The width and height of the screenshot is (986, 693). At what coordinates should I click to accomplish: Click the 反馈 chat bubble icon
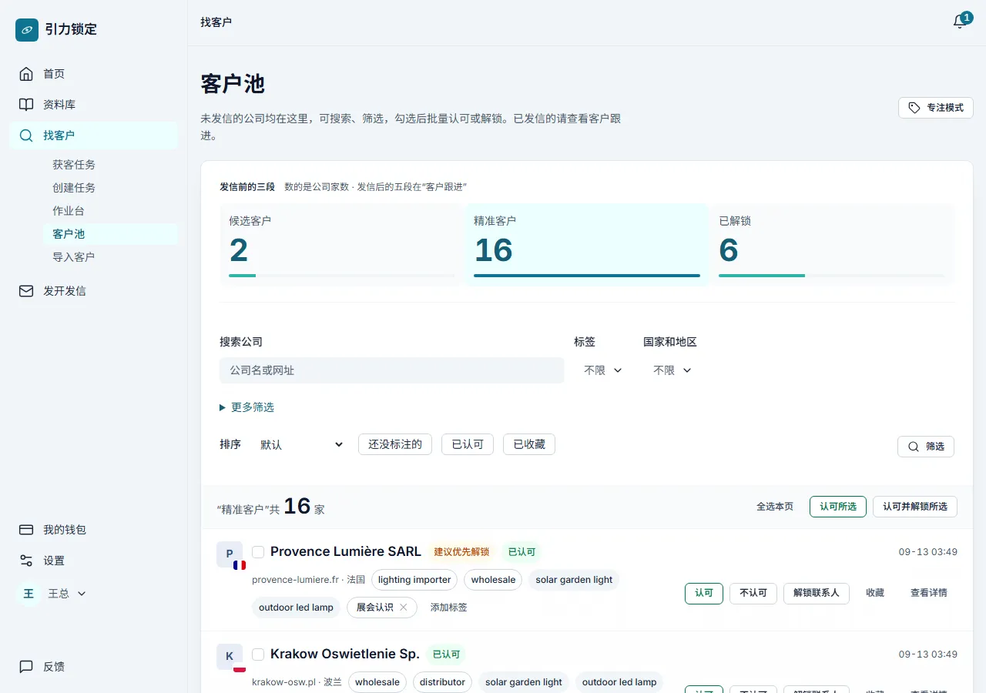[x=26, y=667]
